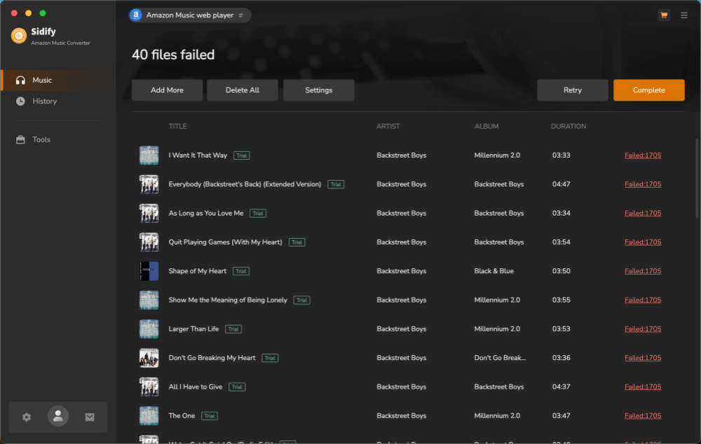Open Failed:1705 link for Larger Than Life

642,328
